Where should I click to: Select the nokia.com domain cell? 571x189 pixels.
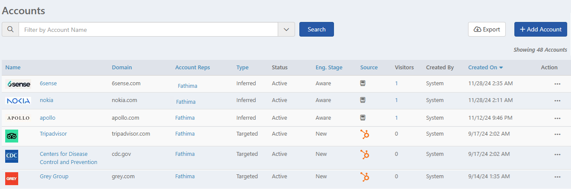click(x=125, y=100)
